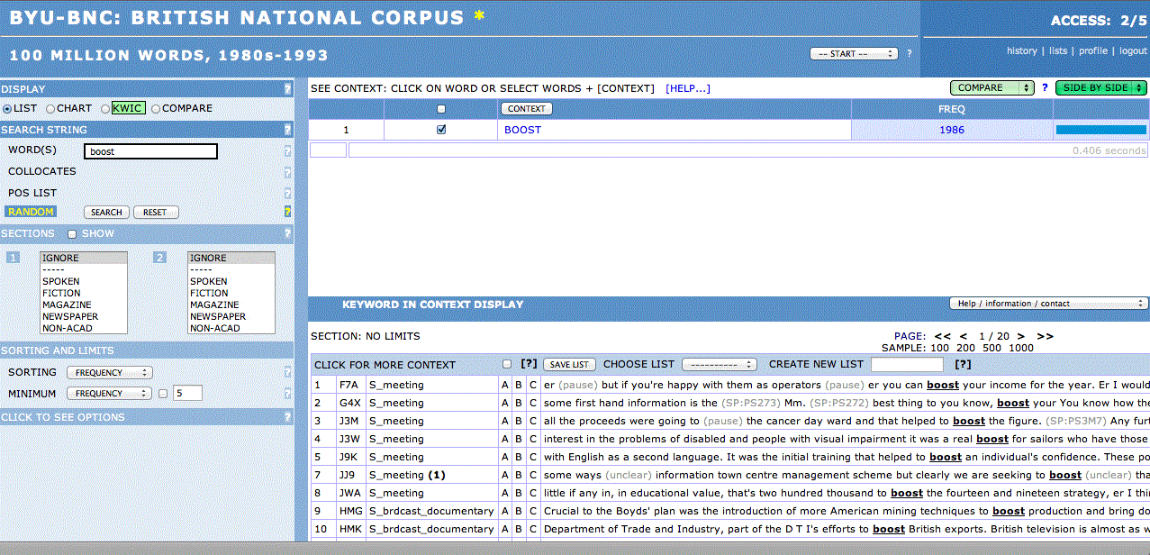Screen dimensions: 1150x555
Task: Click the SAVE LIST button
Action: click(569, 365)
